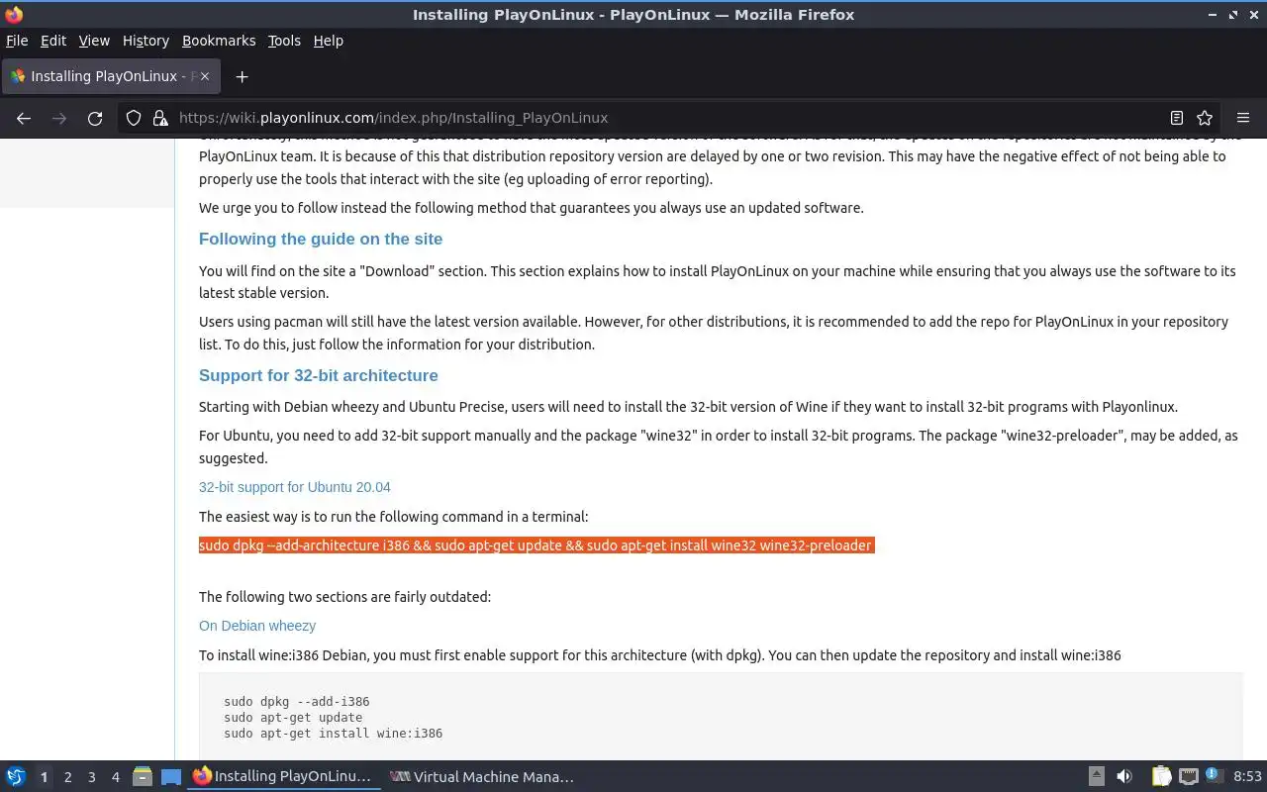The image size is (1267, 792).
Task: Switch to workspace 3
Action: tap(91, 777)
